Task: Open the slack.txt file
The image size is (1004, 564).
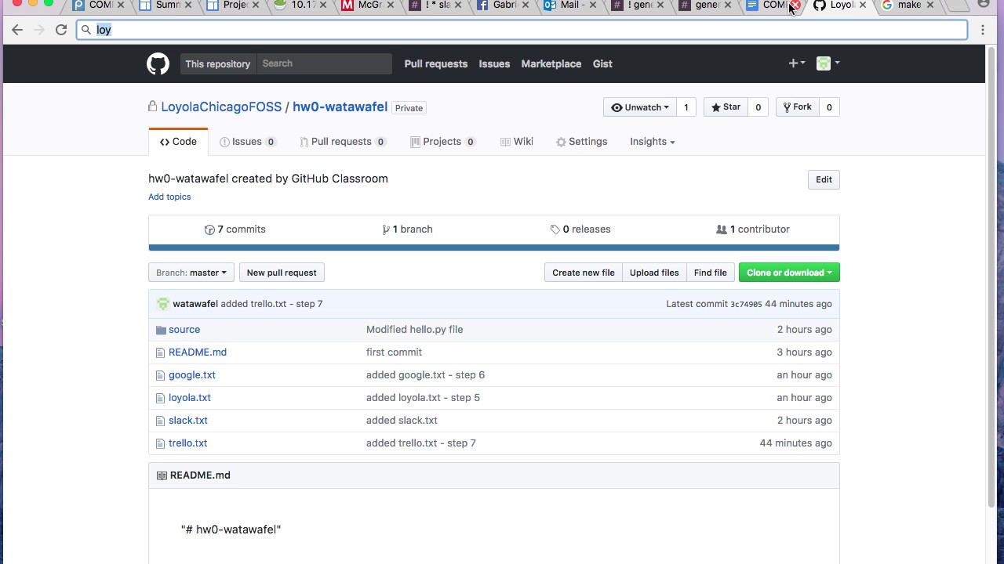Action: point(188,421)
